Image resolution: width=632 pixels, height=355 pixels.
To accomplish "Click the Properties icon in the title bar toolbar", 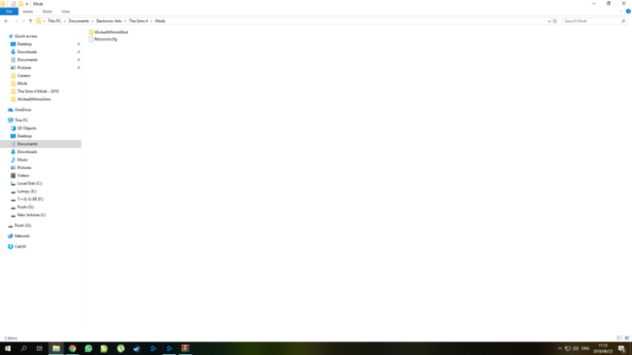I will (x=13, y=3).
